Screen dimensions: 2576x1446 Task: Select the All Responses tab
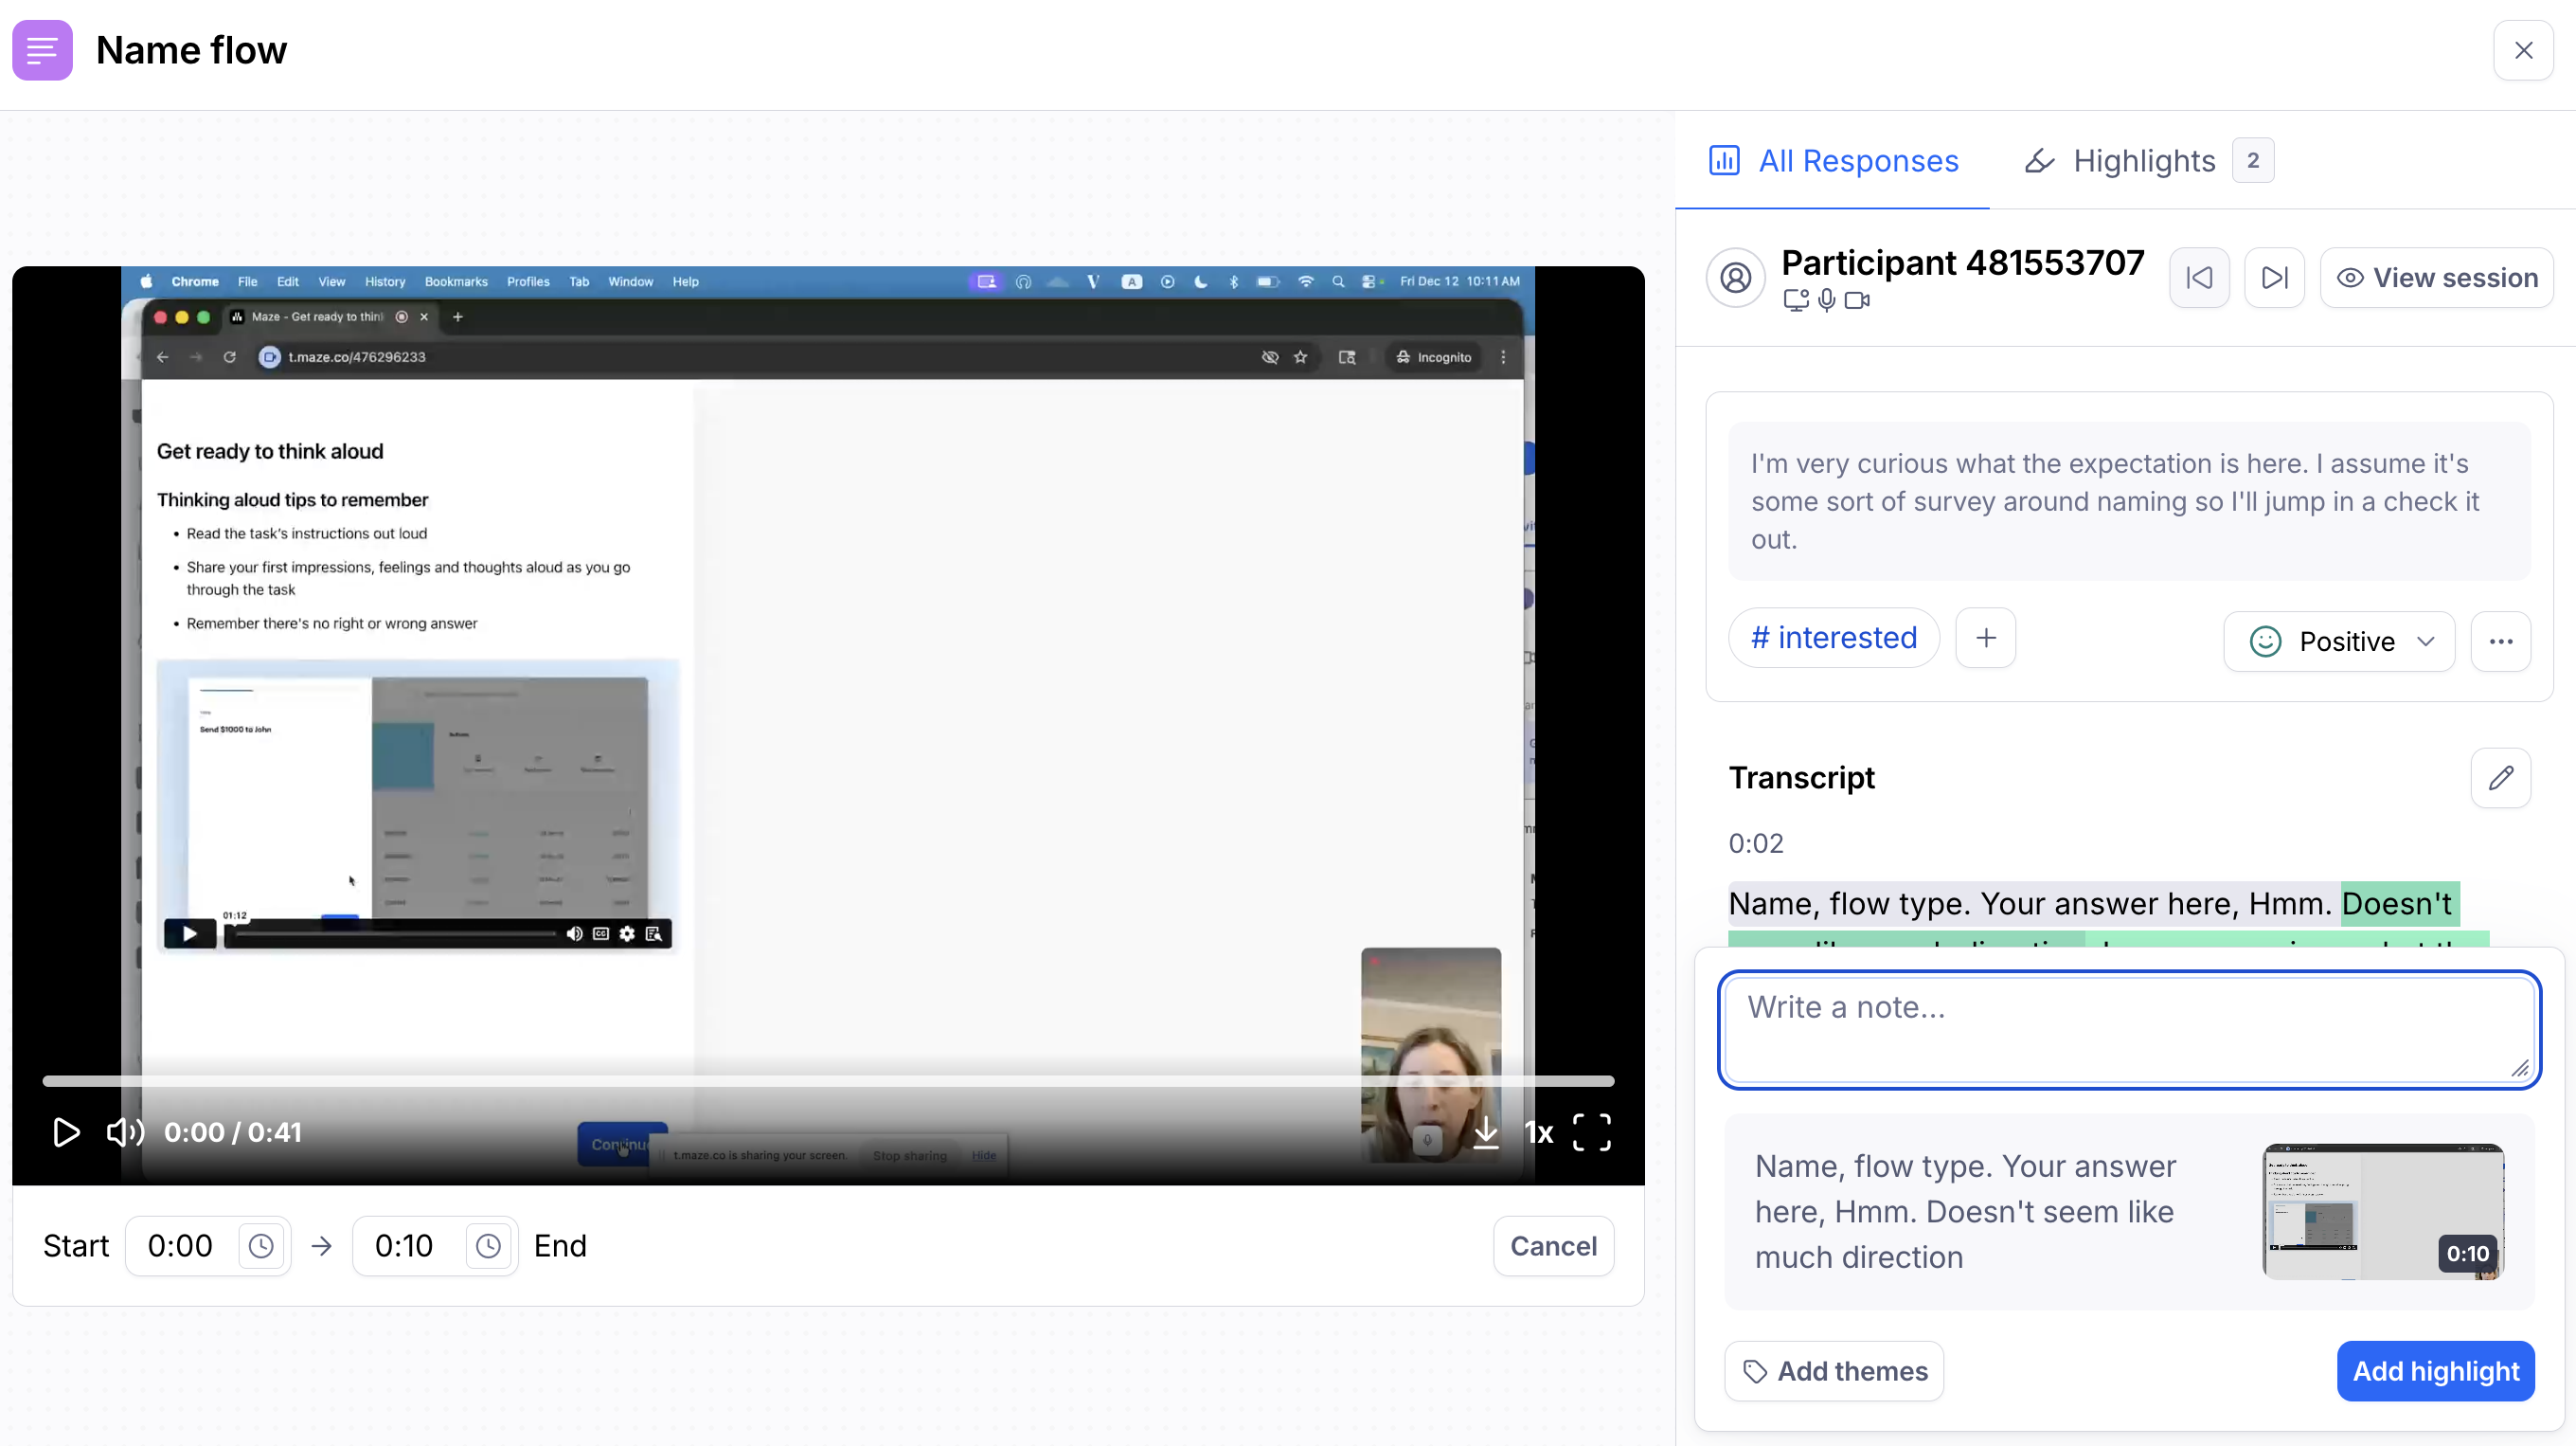pyautogui.click(x=1833, y=160)
